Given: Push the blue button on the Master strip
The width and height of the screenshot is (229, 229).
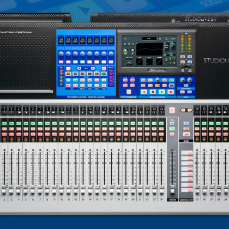Looking at the screenshot, I should 172,124.
